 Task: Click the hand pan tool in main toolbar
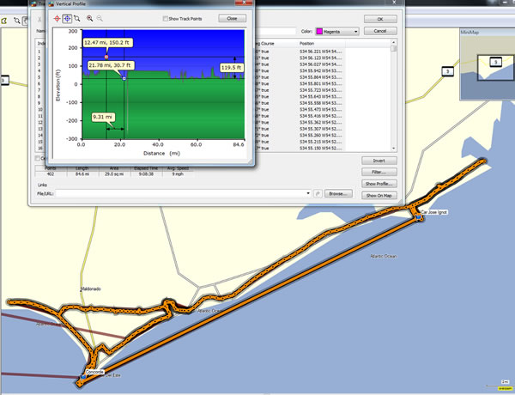click(x=25, y=21)
